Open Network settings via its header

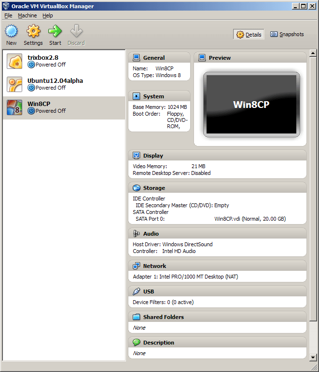(154, 266)
